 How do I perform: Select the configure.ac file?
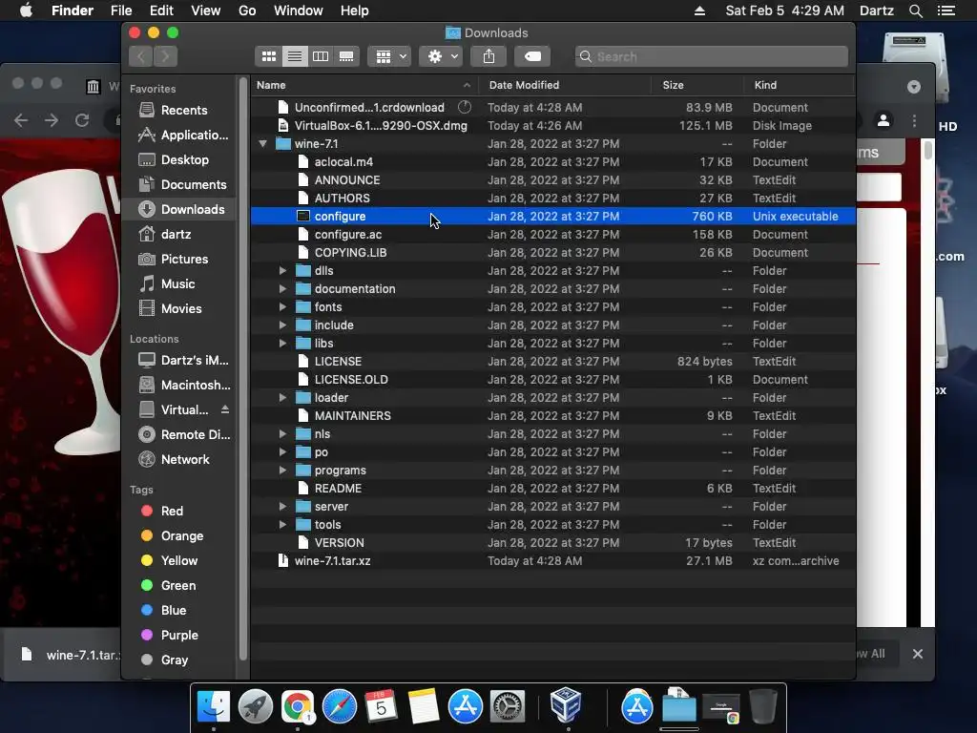click(x=552, y=235)
